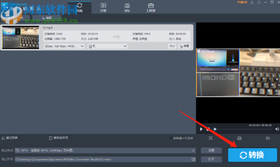Viewport: 280px width, 167px height.
Task: Open the list menu icon in title bar
Action: click(x=259, y=2)
